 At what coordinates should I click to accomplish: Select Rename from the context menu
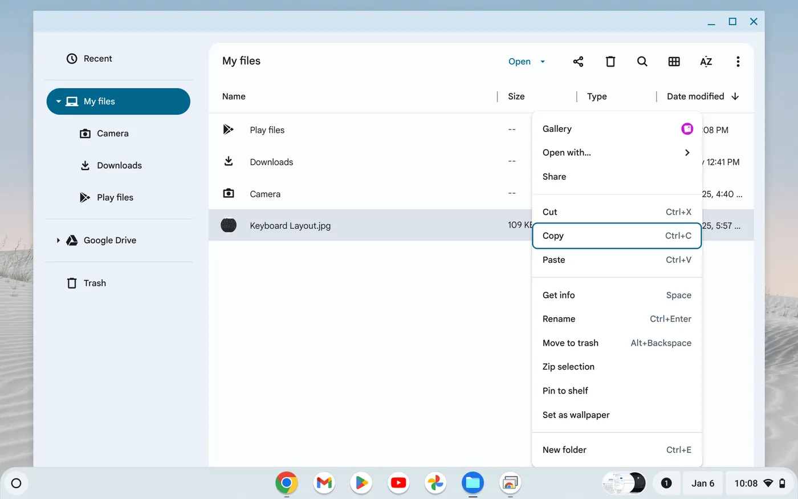tap(617, 319)
